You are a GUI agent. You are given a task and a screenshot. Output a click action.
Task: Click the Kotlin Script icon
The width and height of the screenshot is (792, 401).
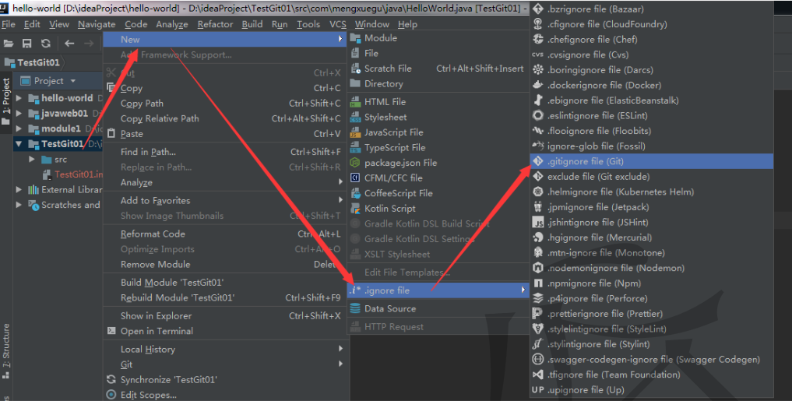[x=356, y=208]
